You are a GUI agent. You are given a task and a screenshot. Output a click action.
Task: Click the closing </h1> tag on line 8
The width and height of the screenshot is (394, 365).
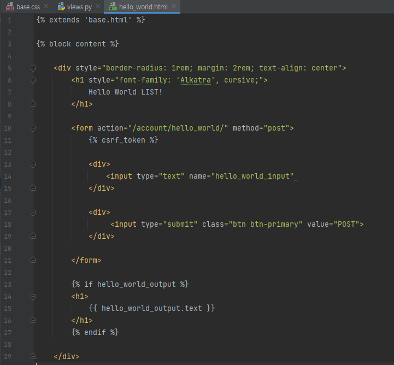point(82,104)
